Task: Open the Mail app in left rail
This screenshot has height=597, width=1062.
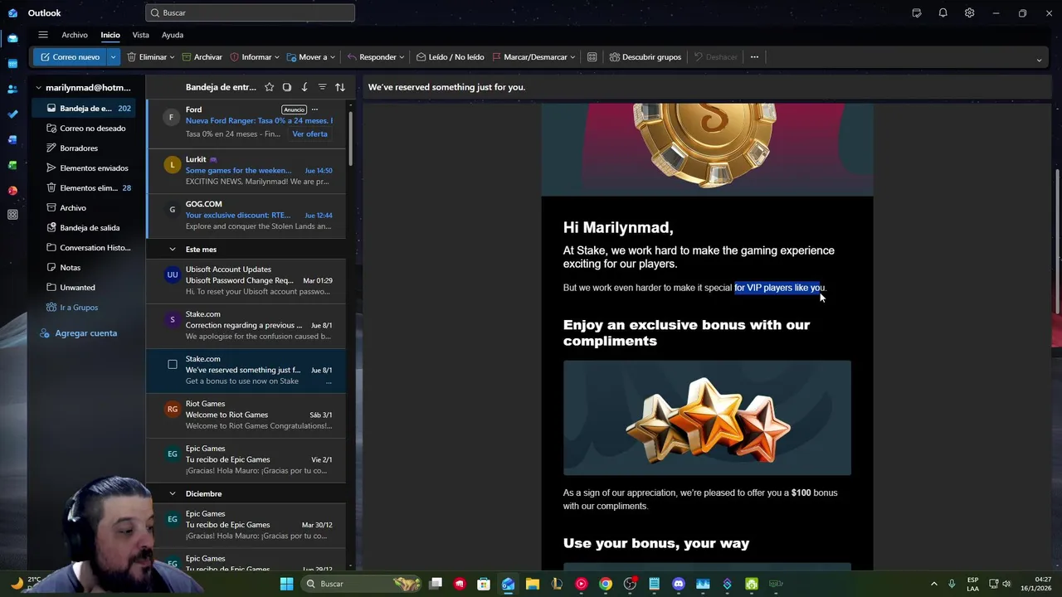Action: [x=12, y=38]
